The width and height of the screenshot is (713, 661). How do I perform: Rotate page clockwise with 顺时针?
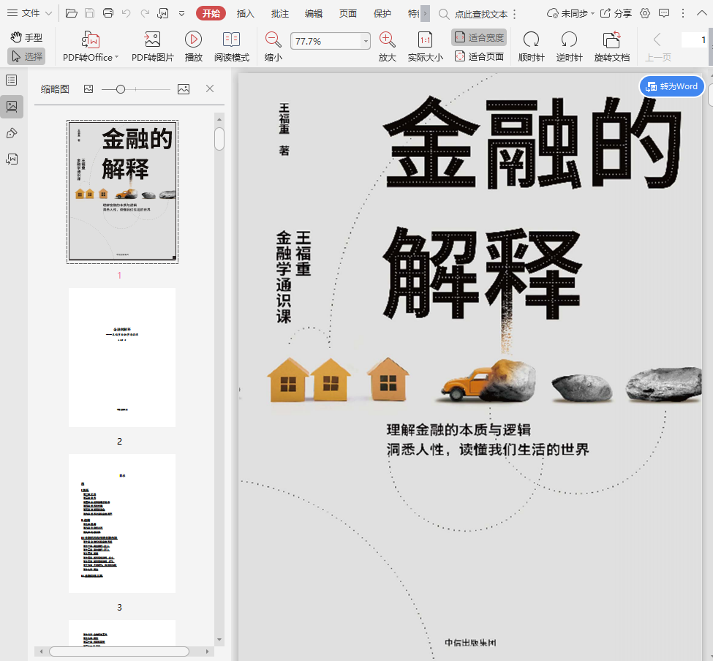(531, 40)
